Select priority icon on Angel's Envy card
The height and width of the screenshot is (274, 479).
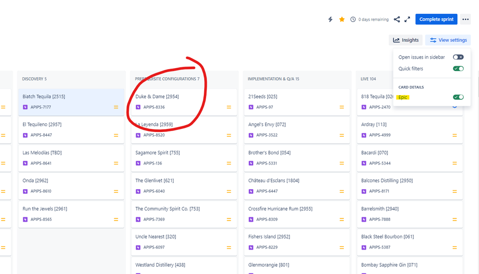342,135
